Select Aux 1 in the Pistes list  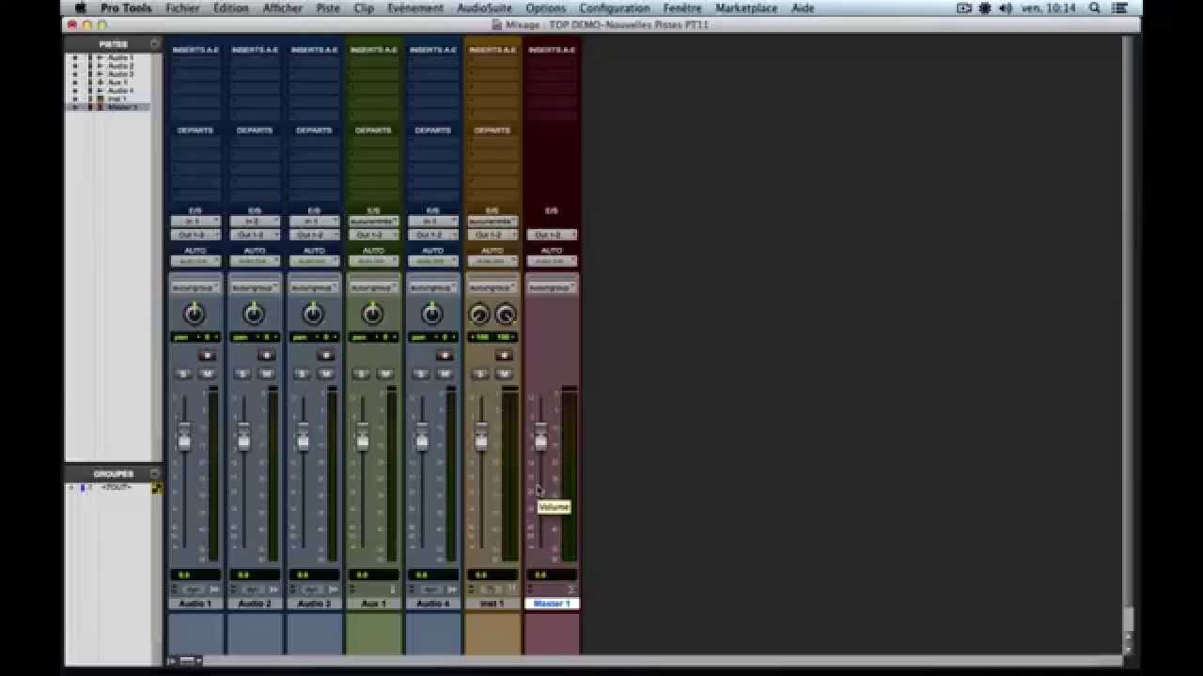coord(119,83)
